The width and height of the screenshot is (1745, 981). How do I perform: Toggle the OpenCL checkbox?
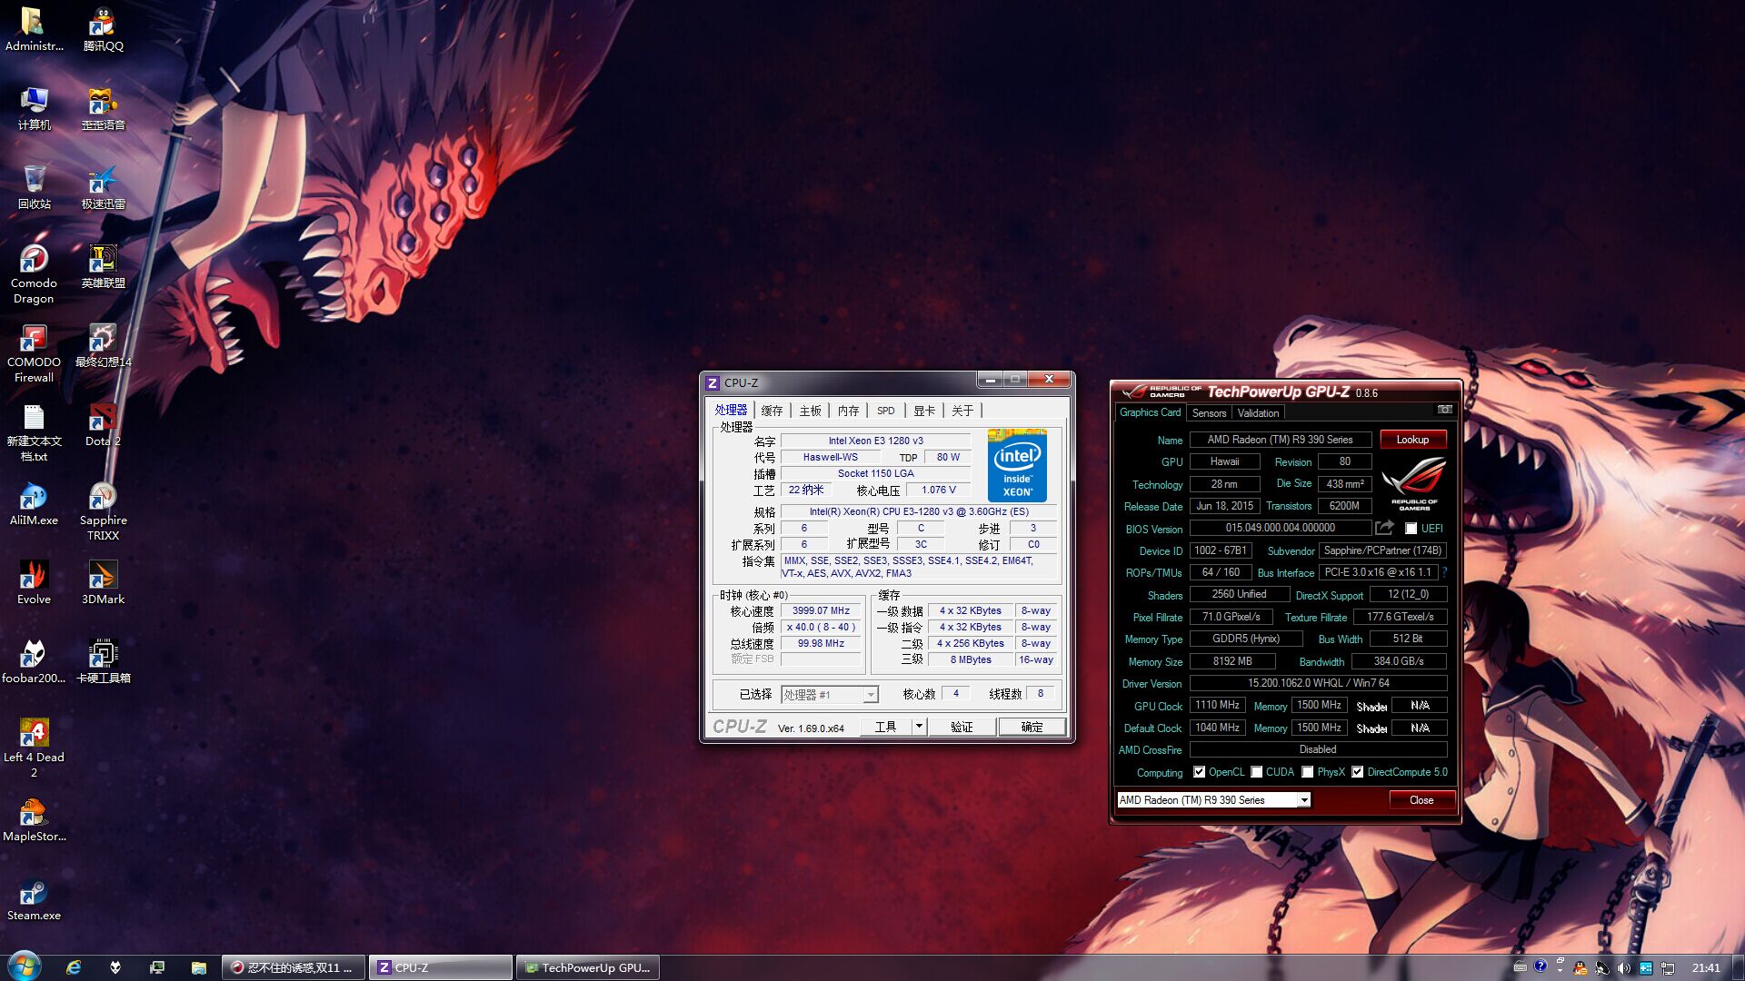point(1199,772)
